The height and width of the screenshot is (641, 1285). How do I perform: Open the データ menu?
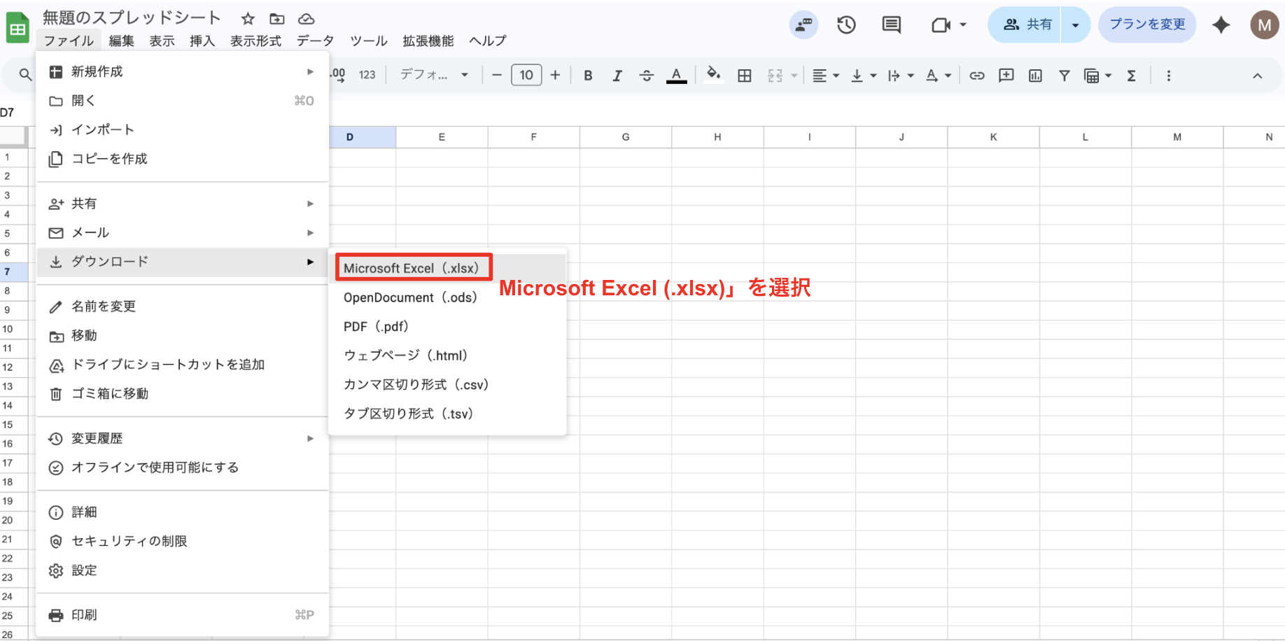(x=315, y=41)
